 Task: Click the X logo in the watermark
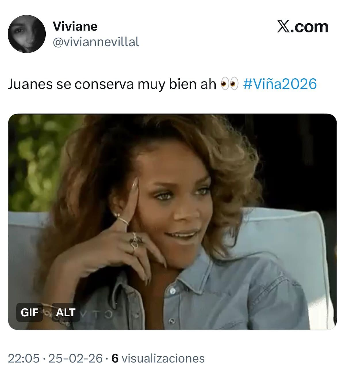tap(283, 27)
